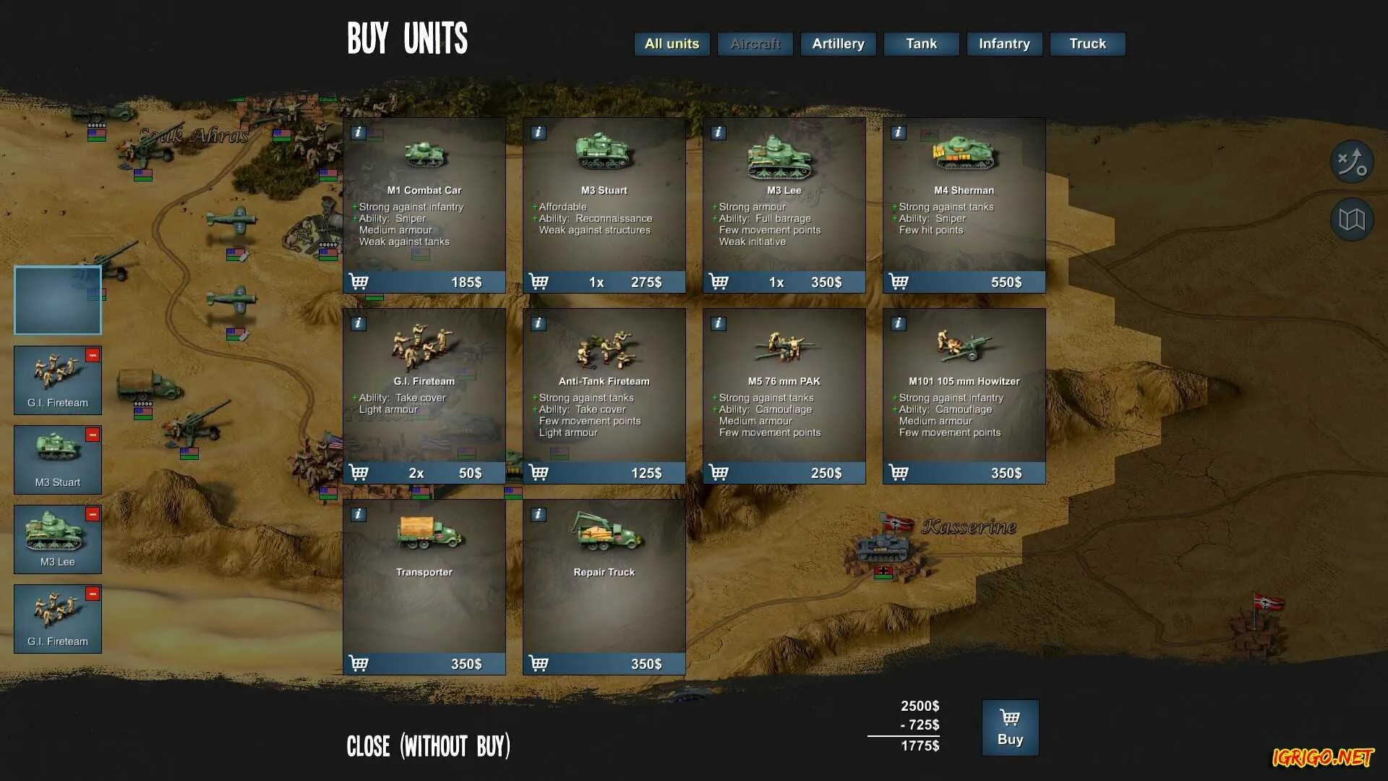Remove M3 Stuart from queue

[x=93, y=435]
